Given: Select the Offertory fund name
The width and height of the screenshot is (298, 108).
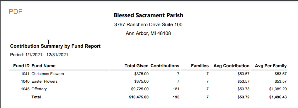Looking at the screenshot, I should point(39,89).
